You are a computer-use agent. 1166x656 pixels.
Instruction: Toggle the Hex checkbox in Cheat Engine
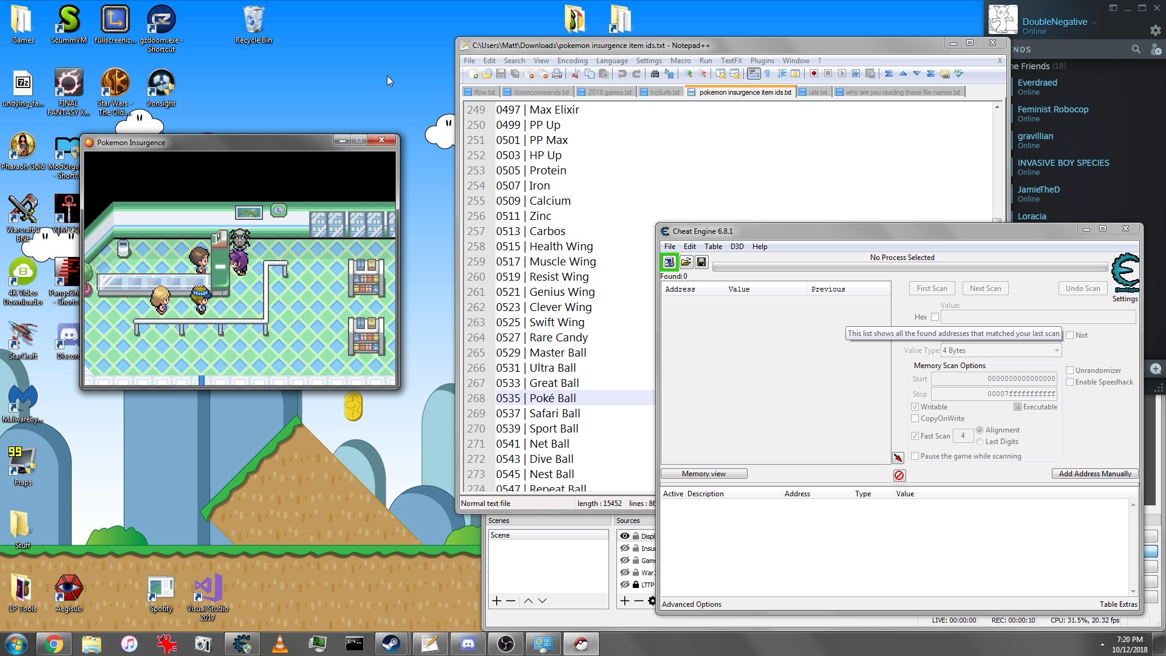pos(935,316)
